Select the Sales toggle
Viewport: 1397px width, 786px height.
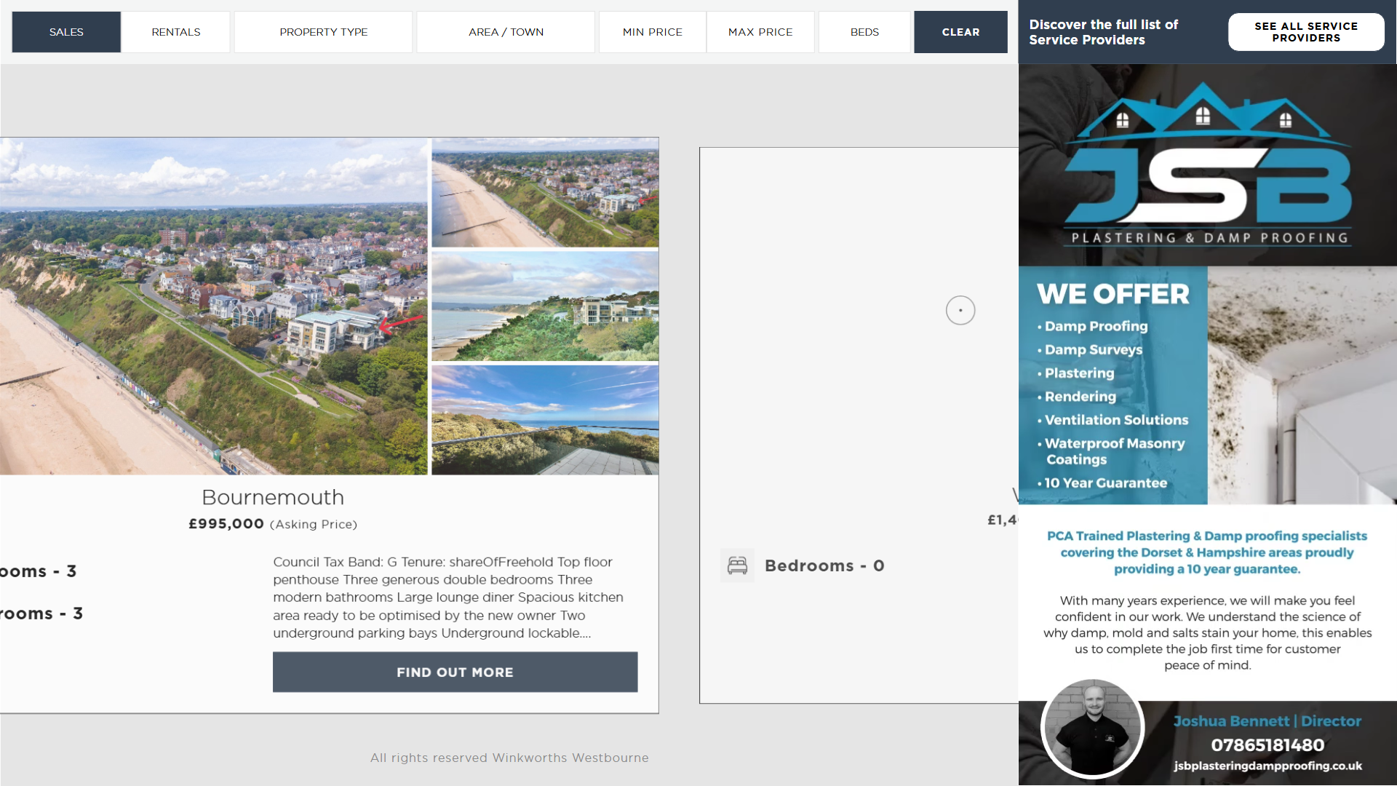click(x=66, y=32)
